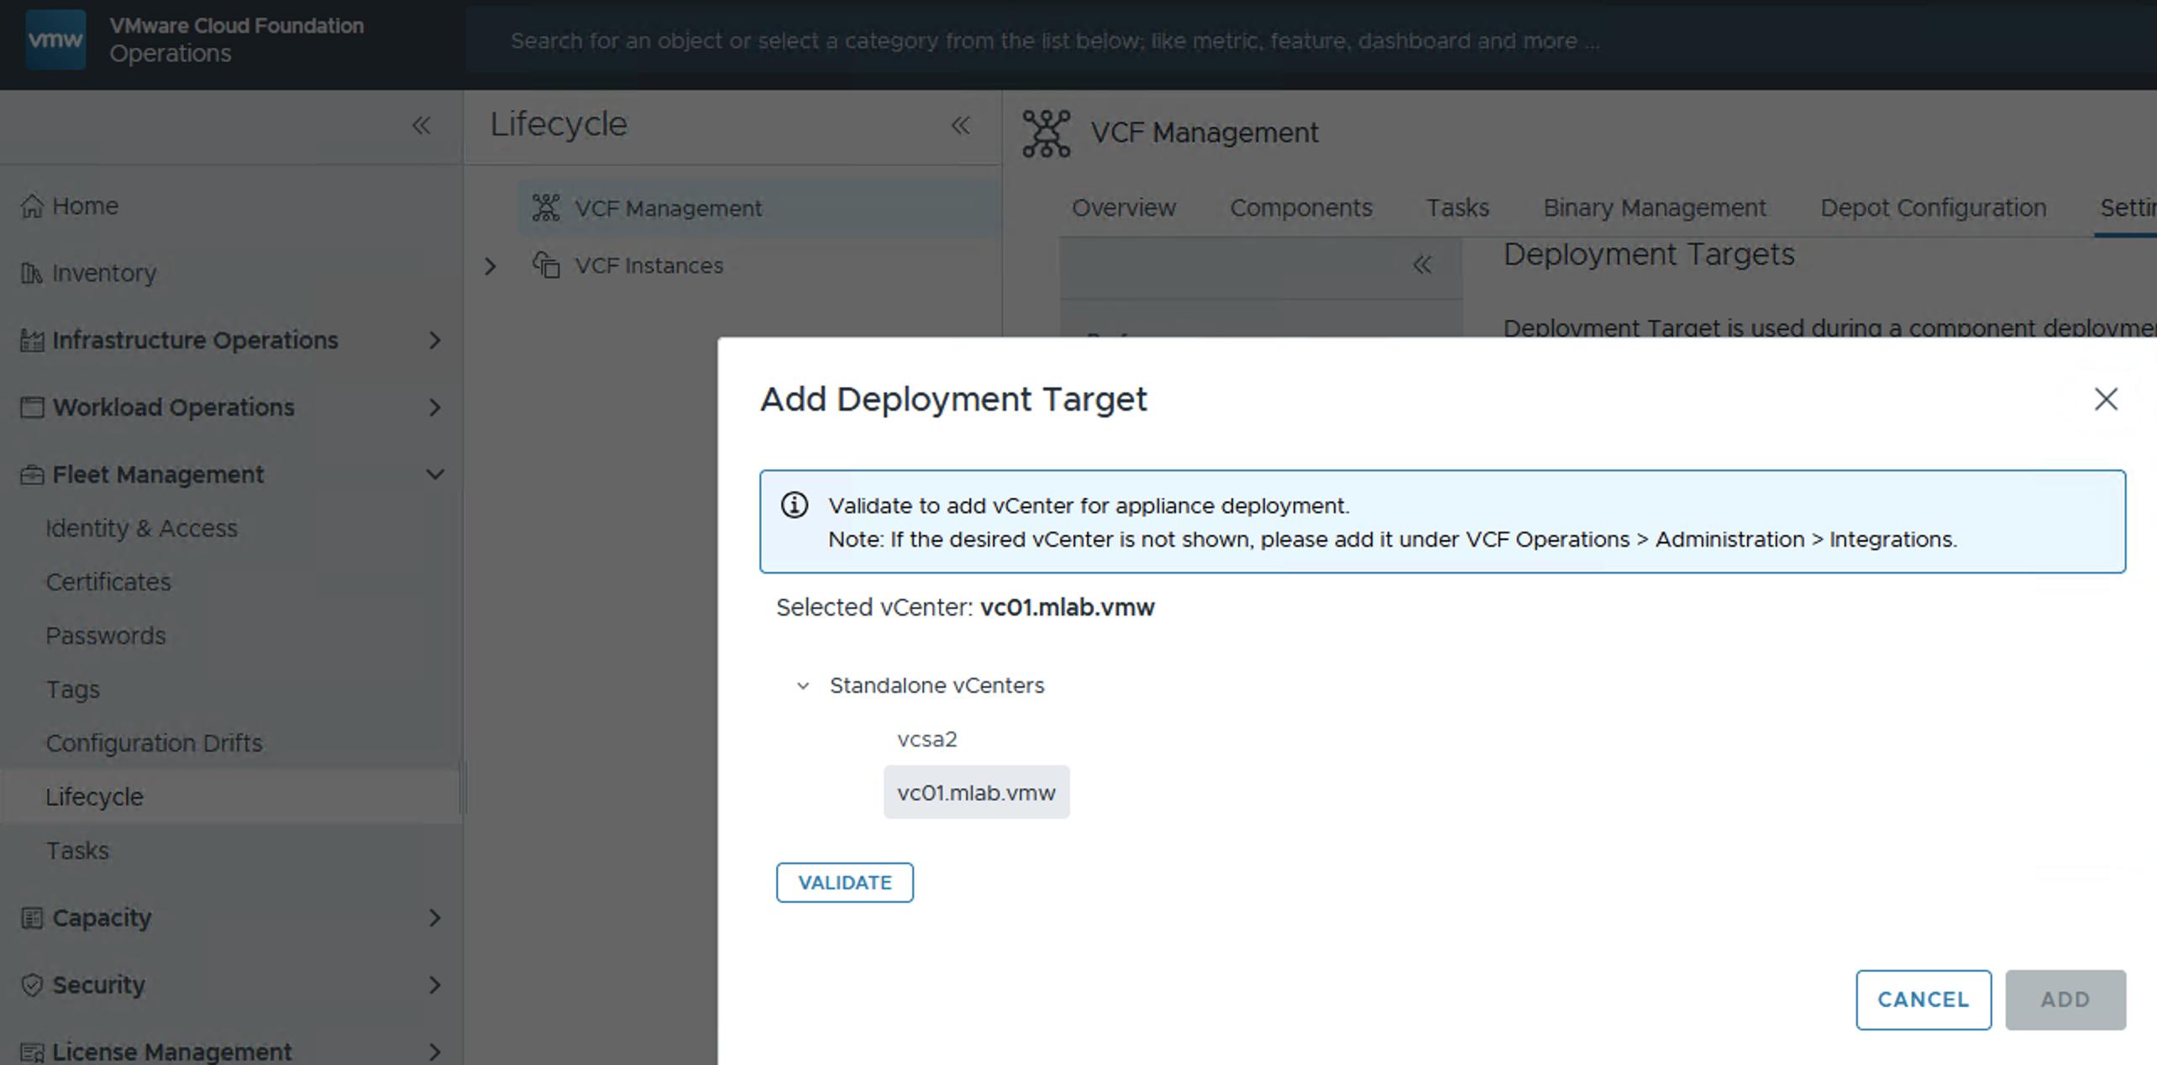Collapse the Settings side panel chevrons

coord(1421,265)
